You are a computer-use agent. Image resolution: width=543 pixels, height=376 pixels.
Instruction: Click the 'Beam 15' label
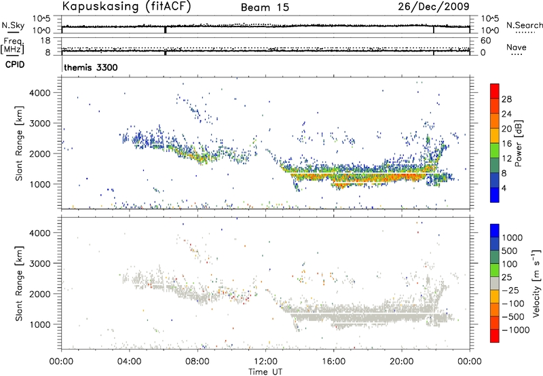pyautogui.click(x=265, y=7)
